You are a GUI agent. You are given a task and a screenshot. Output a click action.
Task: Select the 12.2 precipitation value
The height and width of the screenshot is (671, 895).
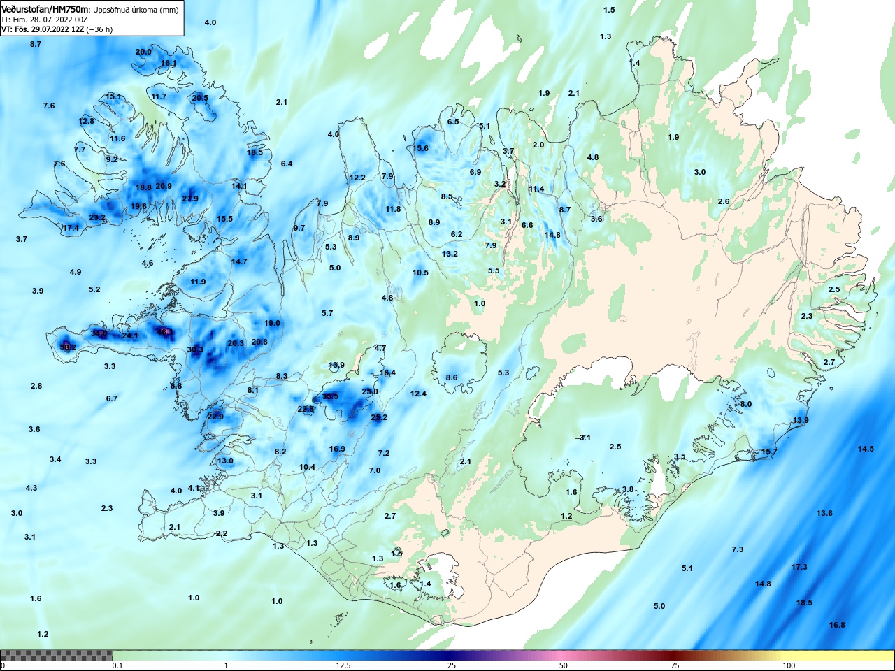click(x=357, y=178)
